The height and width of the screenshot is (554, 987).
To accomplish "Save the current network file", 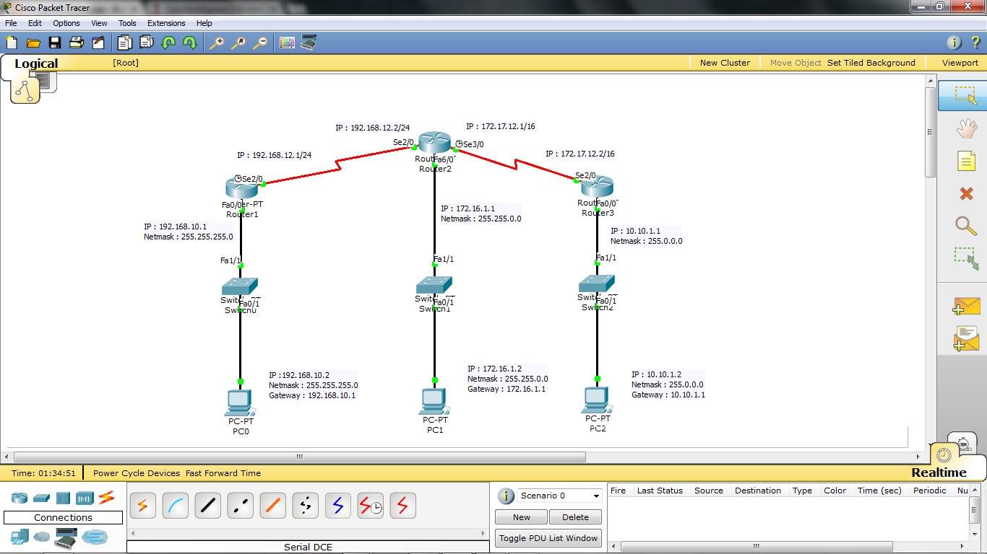I will [54, 43].
